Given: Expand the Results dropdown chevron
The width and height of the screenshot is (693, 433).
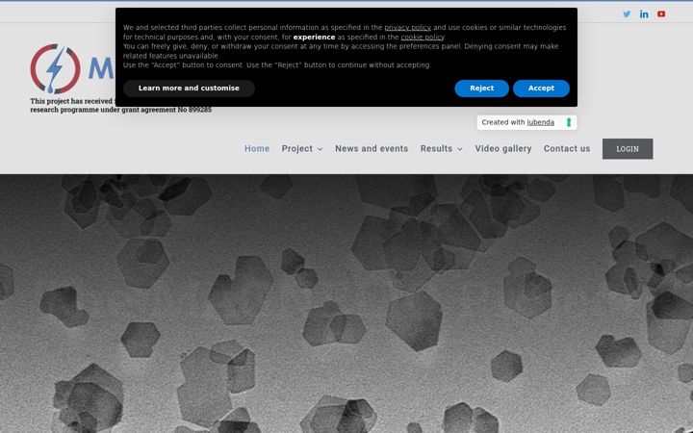Looking at the screenshot, I should (x=460, y=149).
